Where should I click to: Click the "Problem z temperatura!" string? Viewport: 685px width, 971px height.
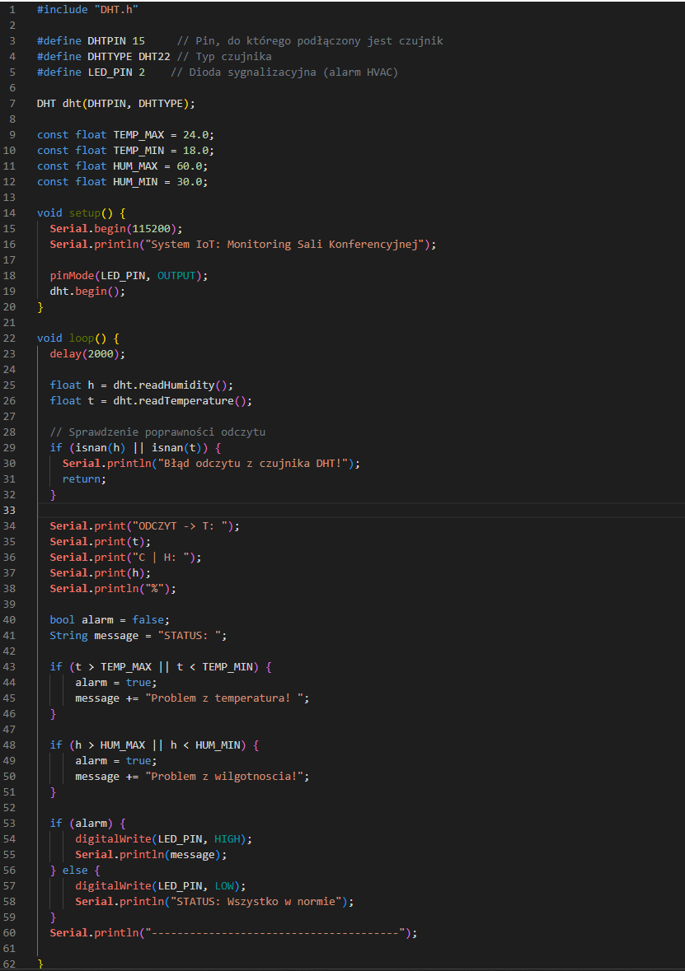(x=227, y=698)
